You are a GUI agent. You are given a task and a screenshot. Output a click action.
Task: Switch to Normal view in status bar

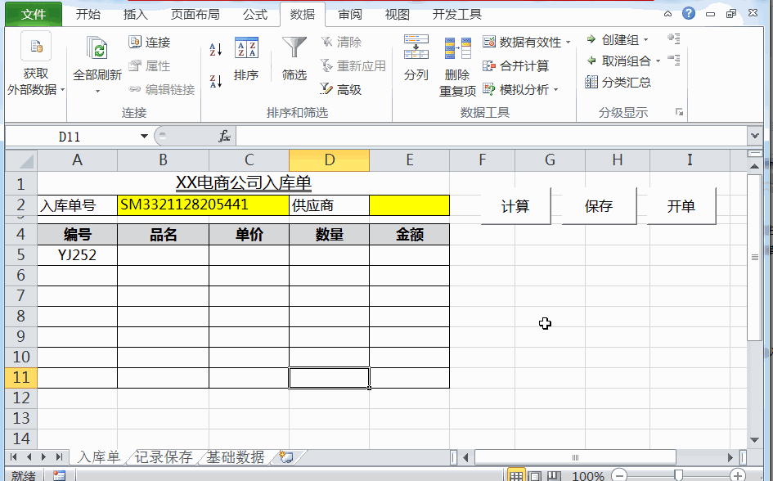[x=515, y=476]
